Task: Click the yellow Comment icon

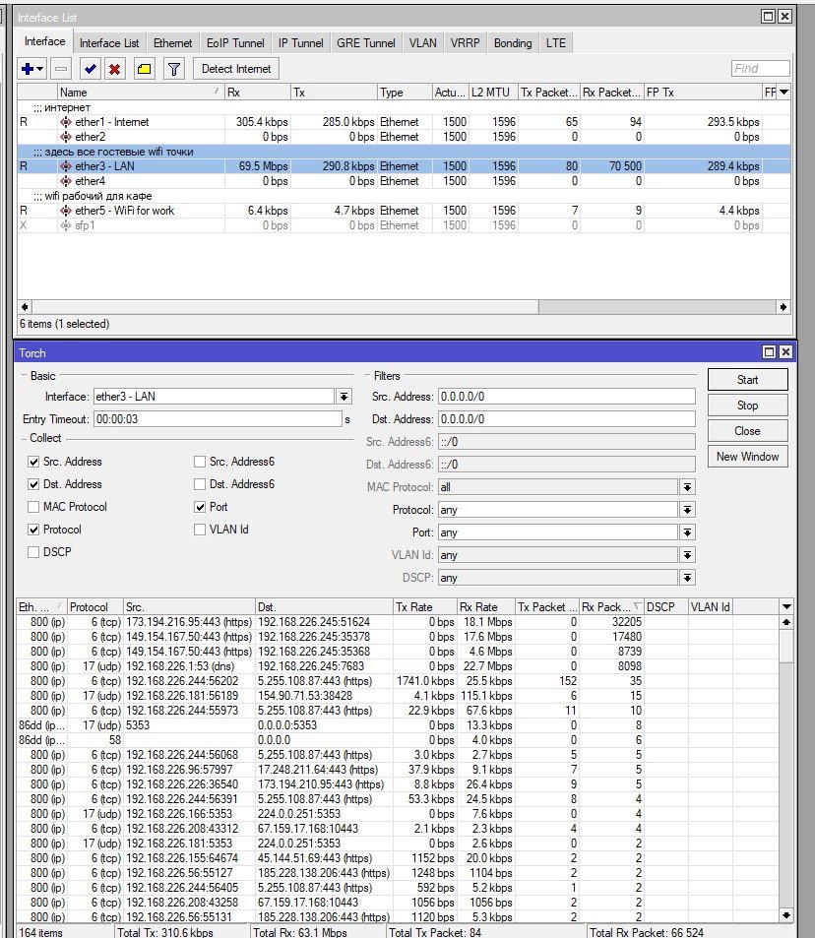Action: pos(144,69)
